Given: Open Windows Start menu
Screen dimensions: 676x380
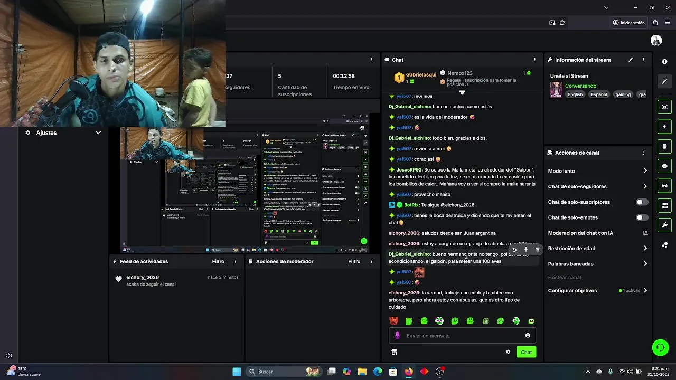Looking at the screenshot, I should pyautogui.click(x=237, y=372).
